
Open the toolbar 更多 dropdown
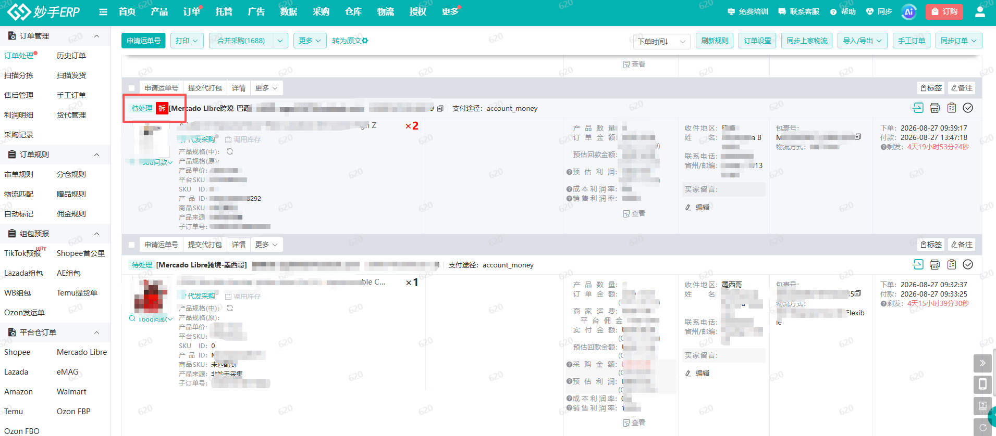[x=310, y=41]
